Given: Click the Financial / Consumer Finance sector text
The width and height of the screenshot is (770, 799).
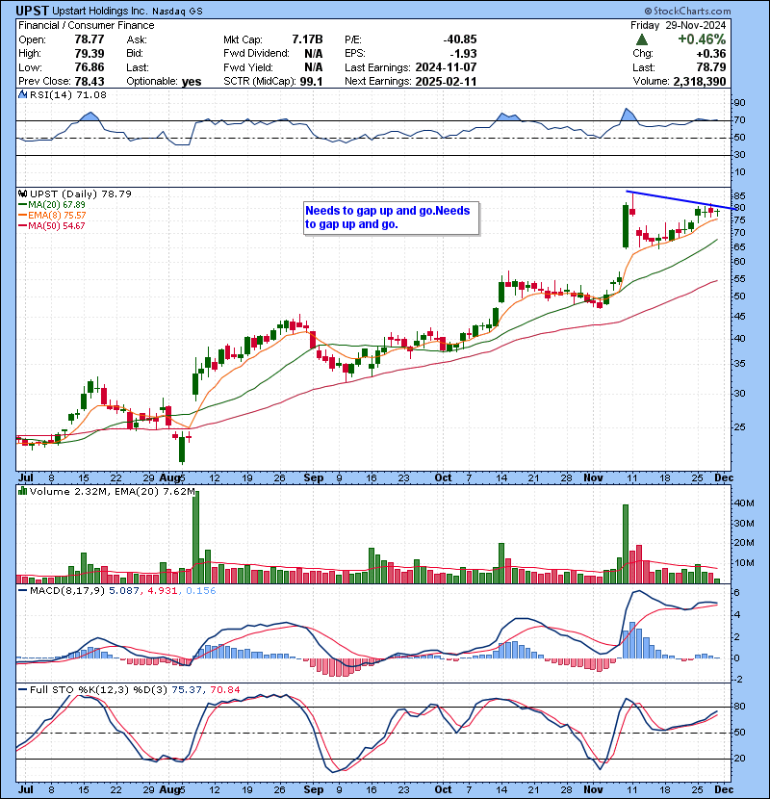Looking at the screenshot, I should coord(86,25).
